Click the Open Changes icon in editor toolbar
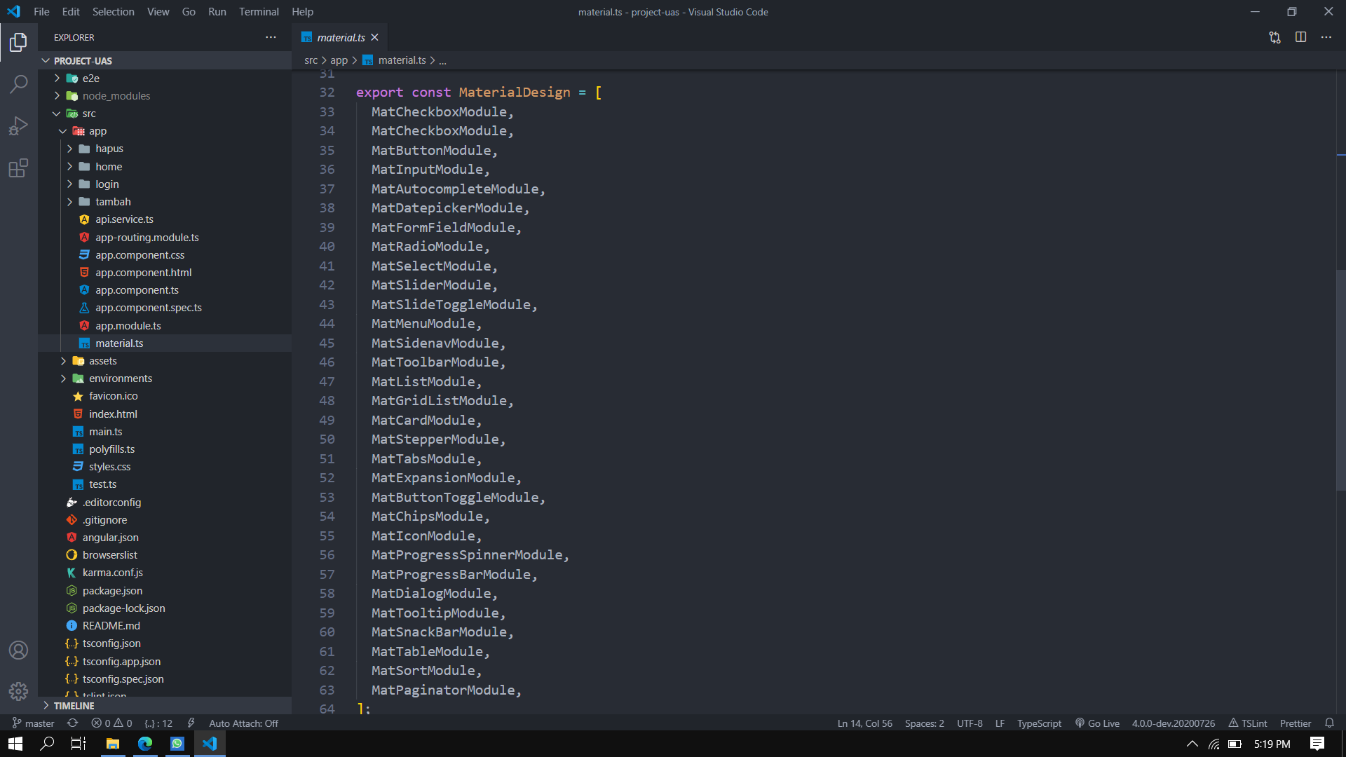Viewport: 1346px width, 757px height. (1274, 37)
